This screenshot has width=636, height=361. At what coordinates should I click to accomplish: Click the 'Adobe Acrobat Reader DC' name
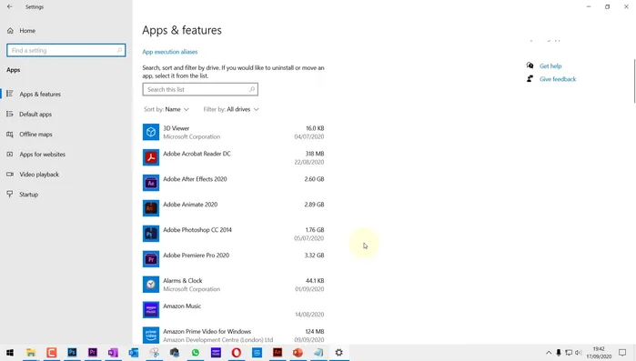[197, 154]
